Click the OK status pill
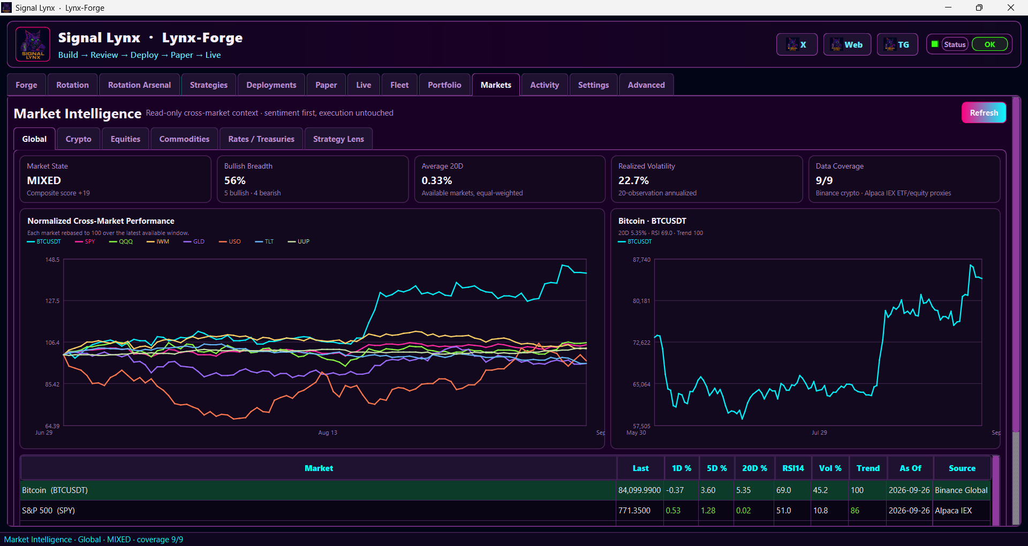 989,44
